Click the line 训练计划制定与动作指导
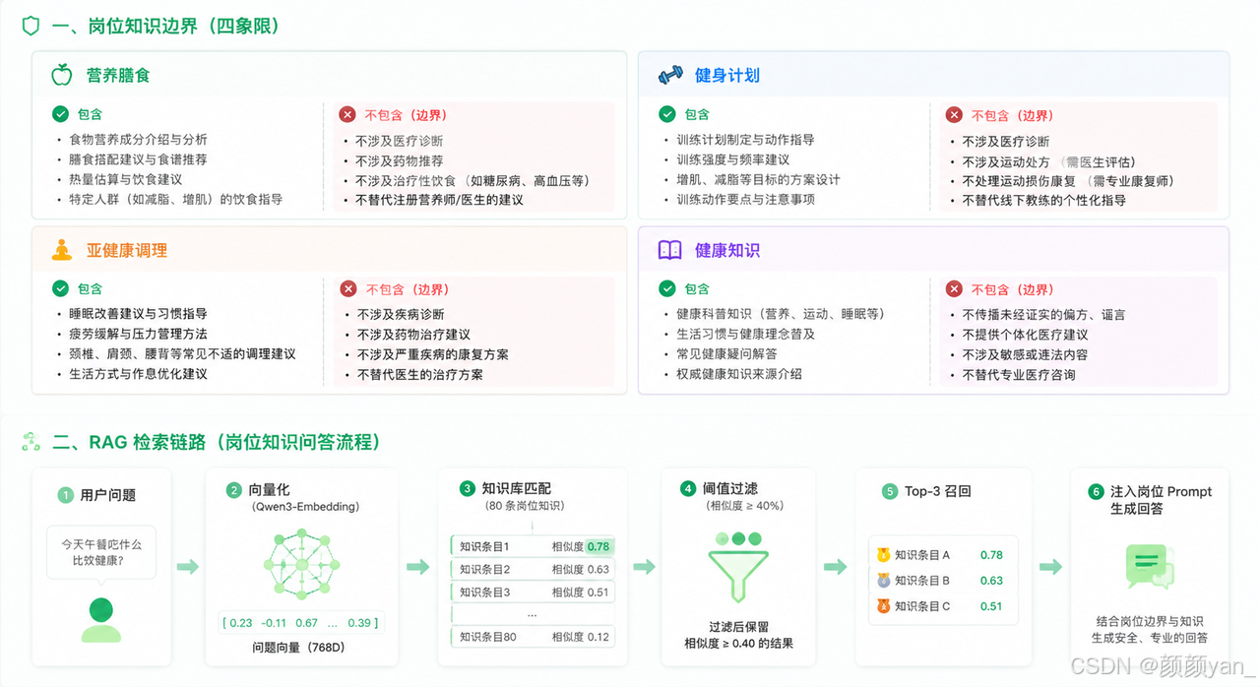Viewport: 1260px width, 687px height. (x=745, y=140)
